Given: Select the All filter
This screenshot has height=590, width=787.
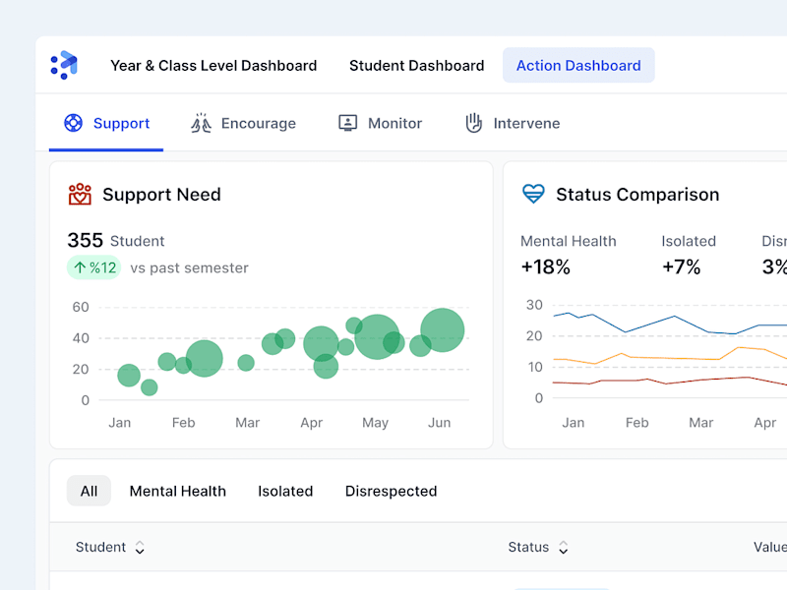Looking at the screenshot, I should [x=89, y=491].
